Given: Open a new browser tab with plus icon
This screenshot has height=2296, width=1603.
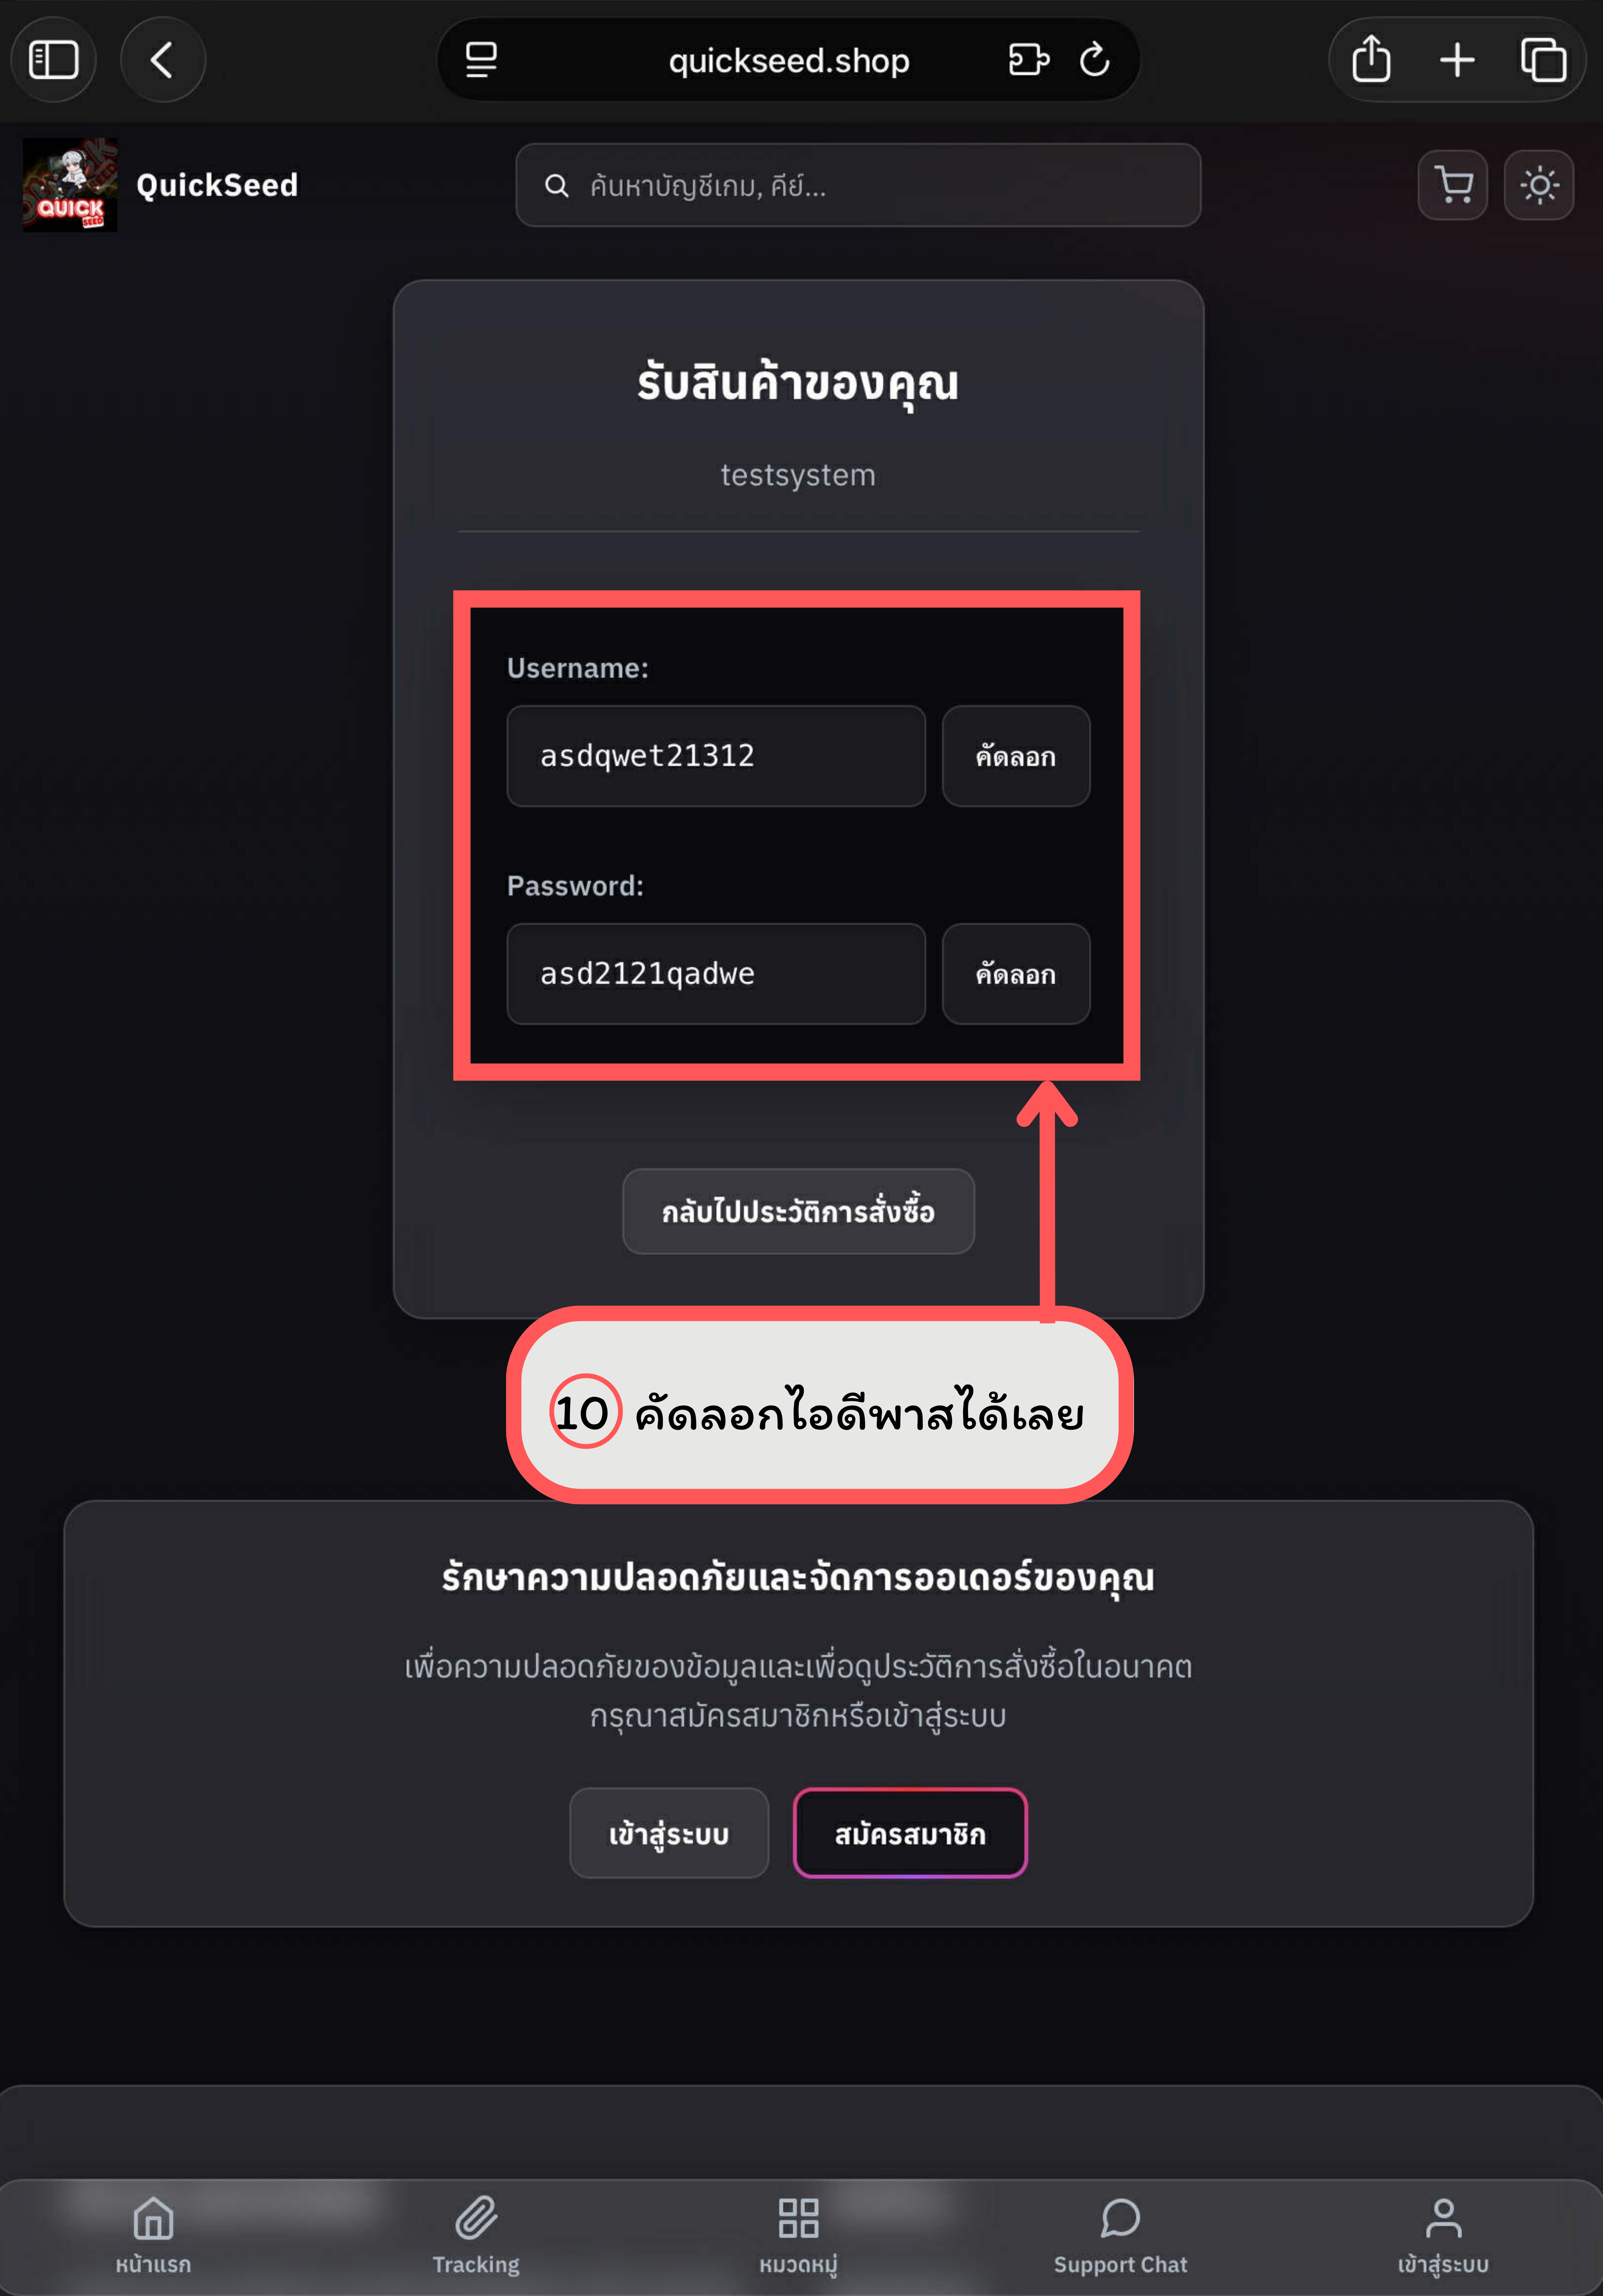Looking at the screenshot, I should click(x=1457, y=60).
